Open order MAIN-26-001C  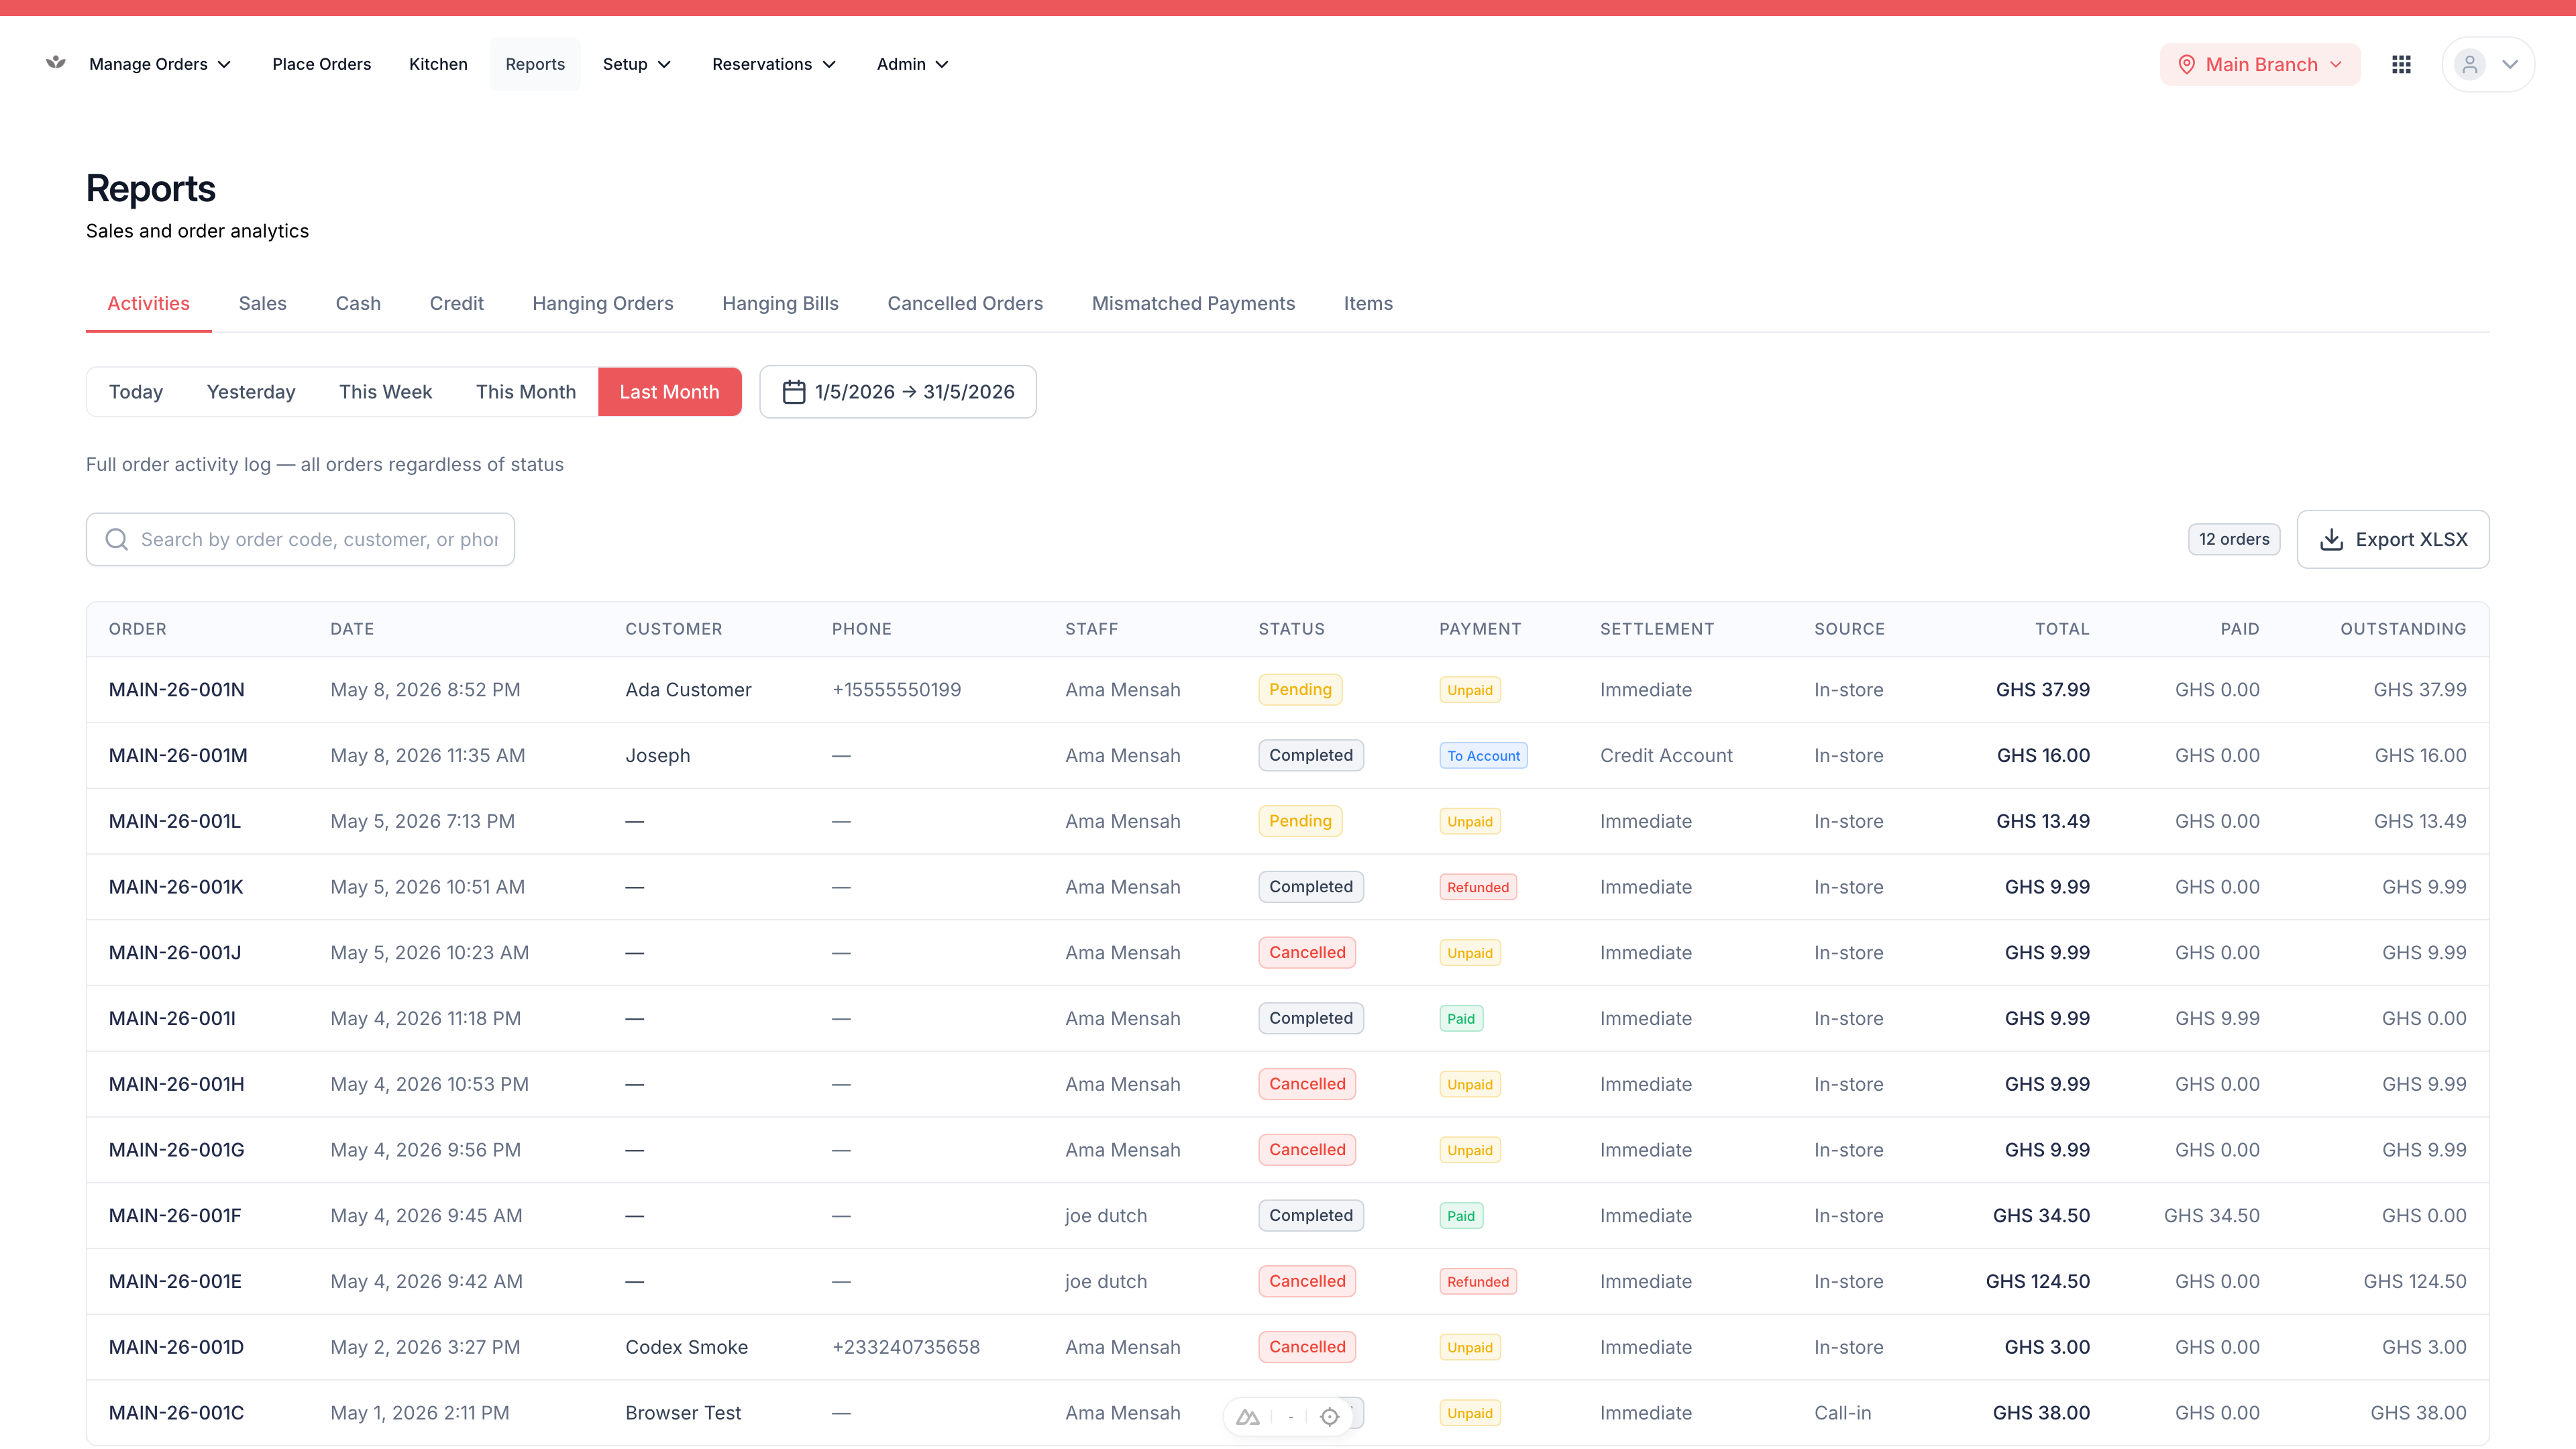176,1414
